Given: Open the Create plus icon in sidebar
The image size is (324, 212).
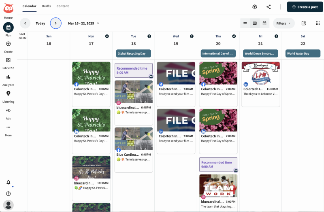Looking at the screenshot, I should 8,44.
